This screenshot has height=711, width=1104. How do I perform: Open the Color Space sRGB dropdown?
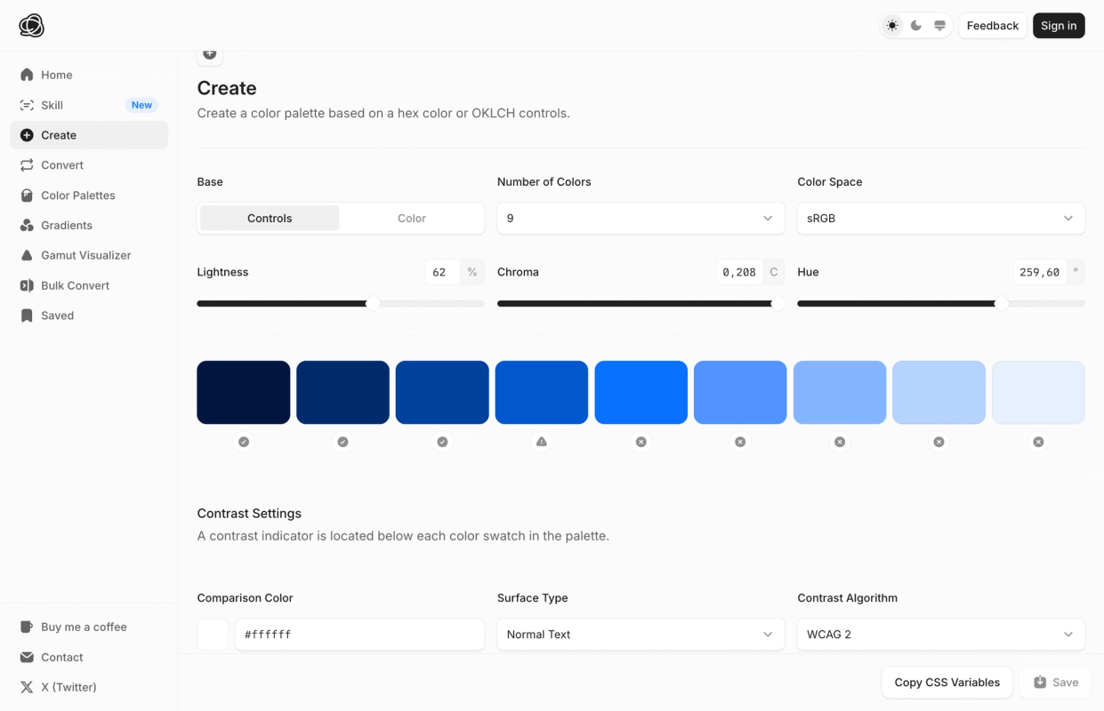coord(941,218)
